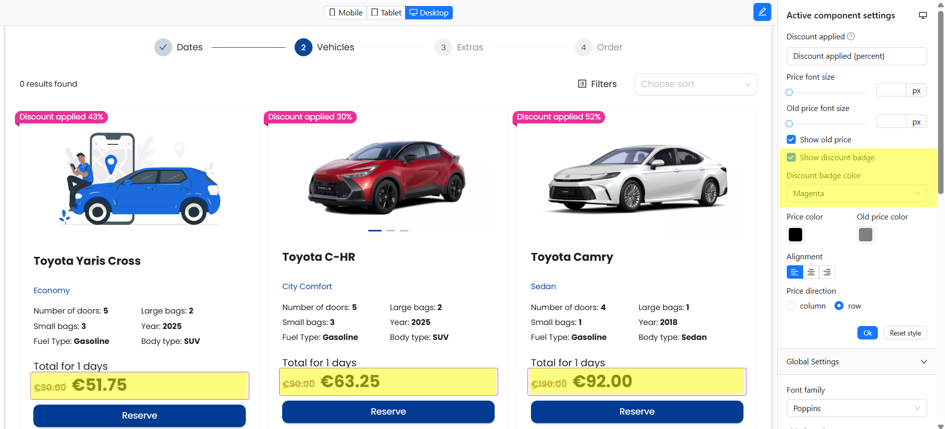The width and height of the screenshot is (945, 429).
Task: Open the Magenta badge color dropdown
Action: point(856,193)
